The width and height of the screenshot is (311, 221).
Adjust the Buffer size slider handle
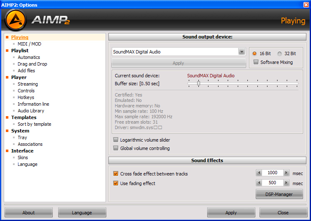coord(198,84)
